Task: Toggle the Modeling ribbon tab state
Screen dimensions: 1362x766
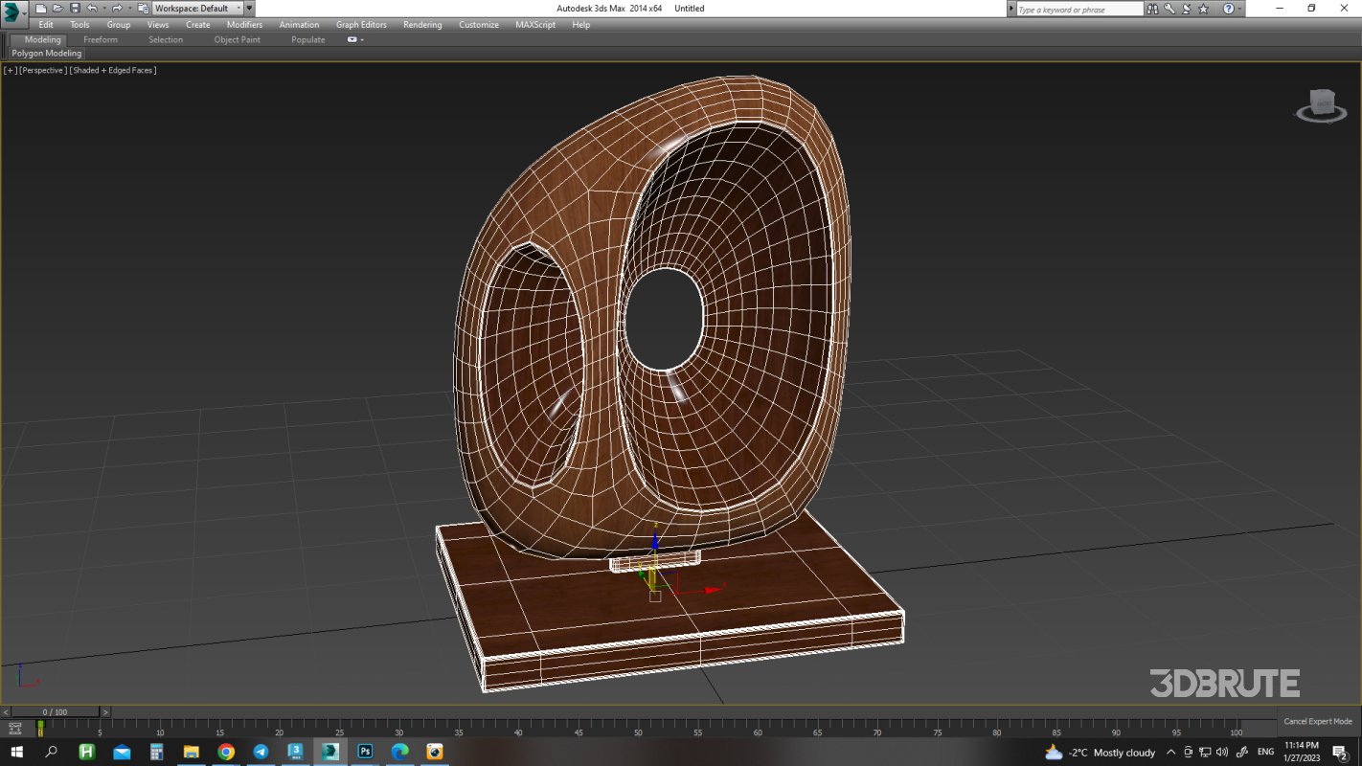Action: 40,39
